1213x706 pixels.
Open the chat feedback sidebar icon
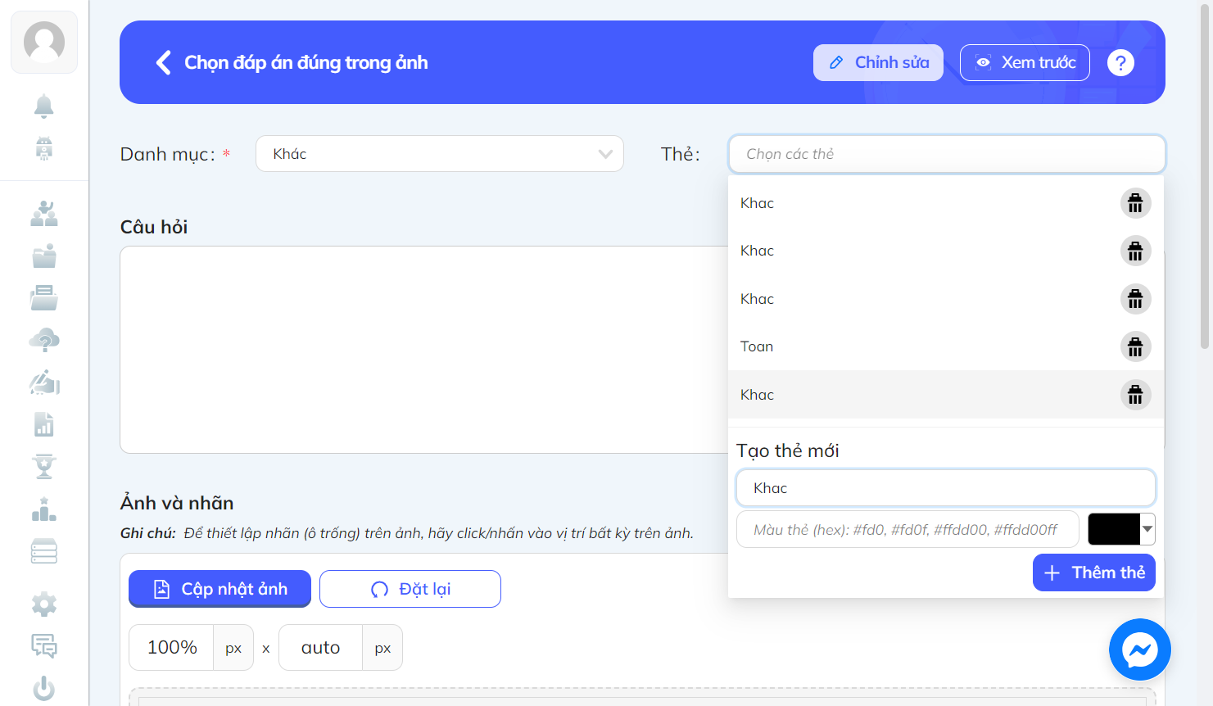[x=44, y=646]
